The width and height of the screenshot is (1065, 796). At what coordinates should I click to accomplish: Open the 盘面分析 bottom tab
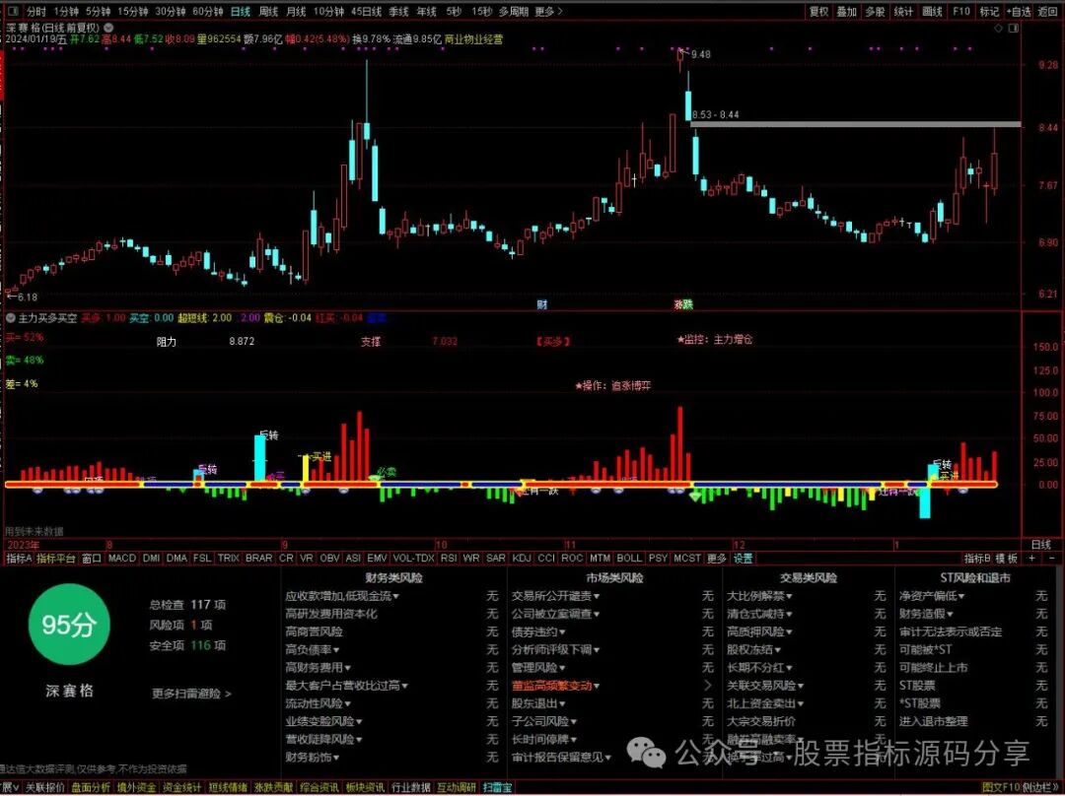[91, 788]
